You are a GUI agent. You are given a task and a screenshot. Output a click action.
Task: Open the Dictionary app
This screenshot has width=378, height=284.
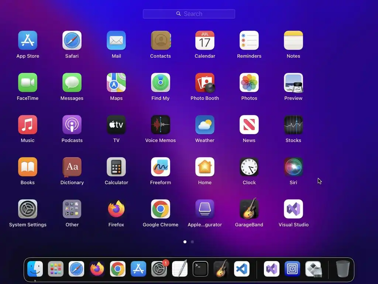(72, 167)
